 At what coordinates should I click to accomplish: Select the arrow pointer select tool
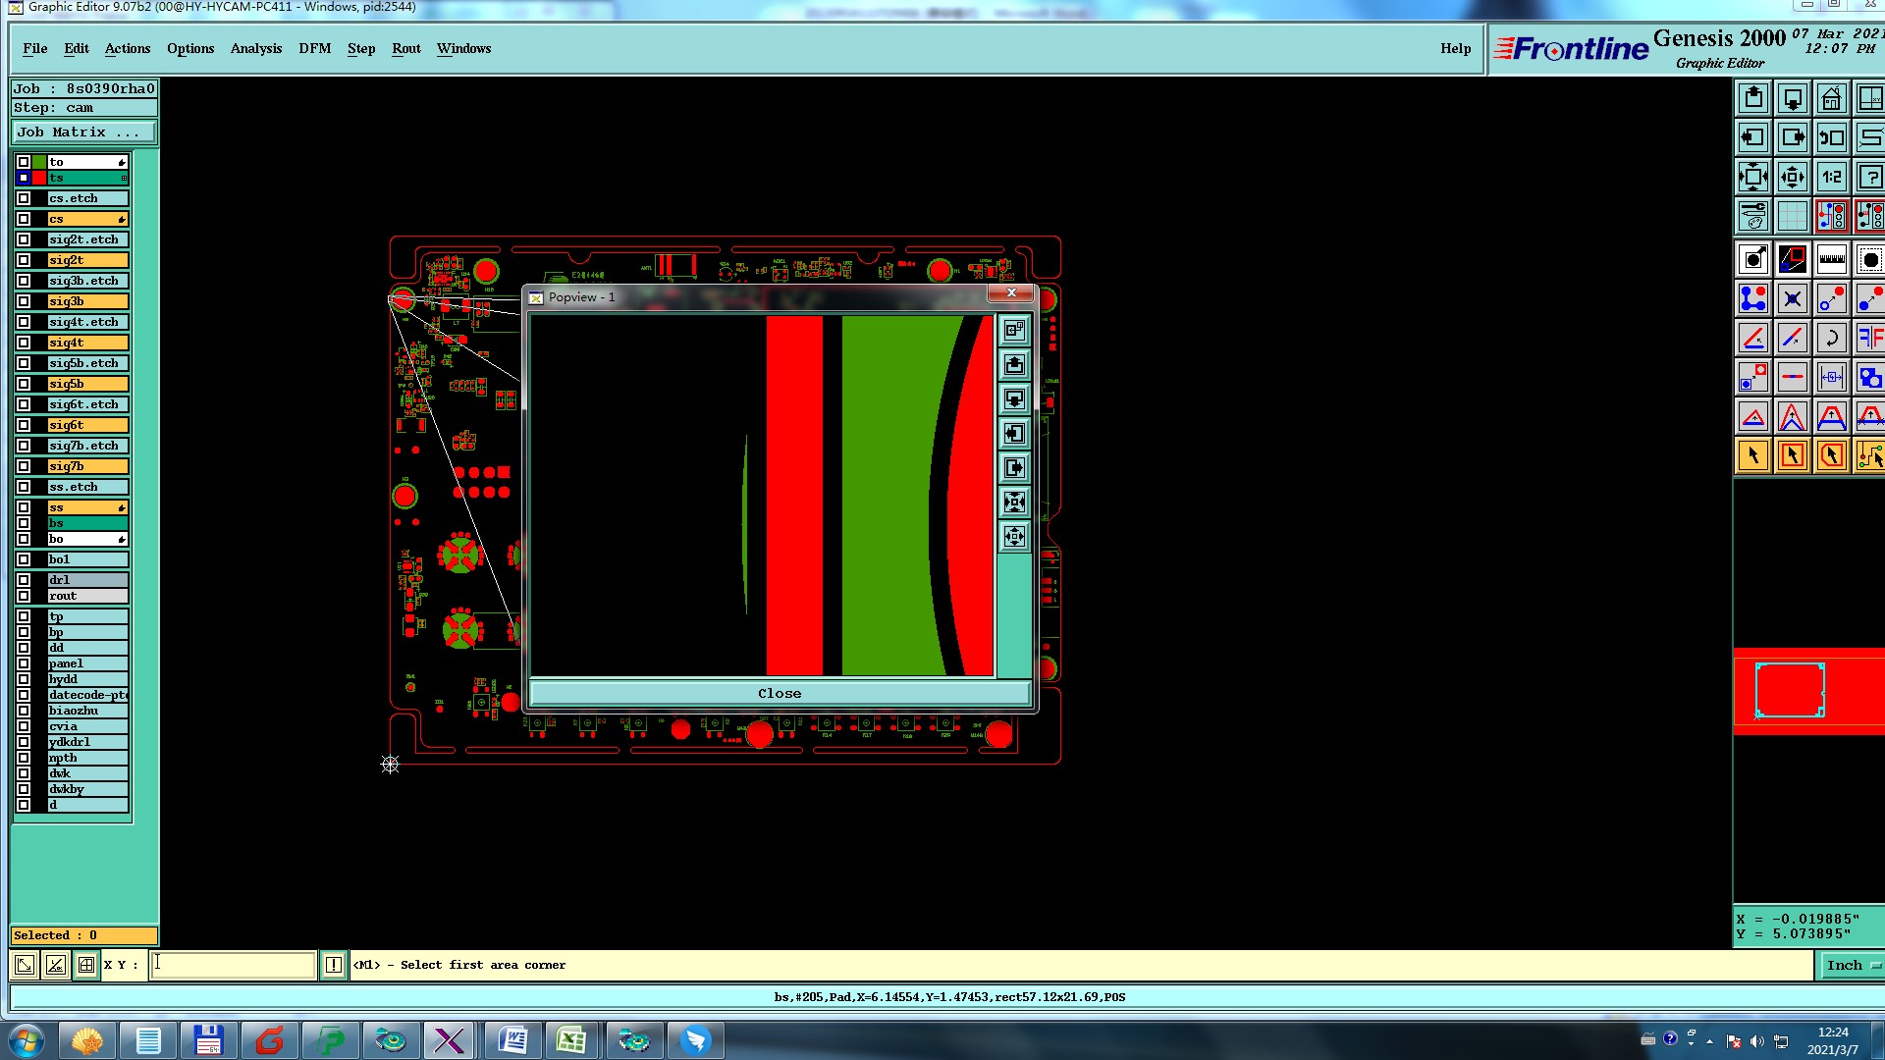coord(1753,455)
